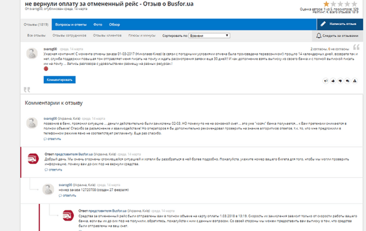This screenshot has height=231, width=366.
Task: Open svarog00 profile link in the main review
Action: 50,49
